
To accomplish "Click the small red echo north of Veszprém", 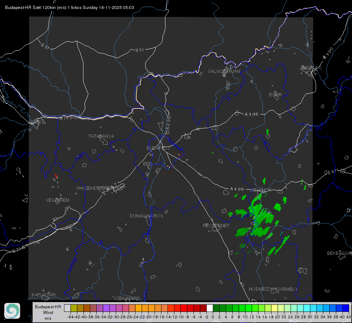I will click(56, 176).
